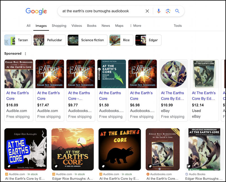Click the $9.77 At the Earths Core title
Viewport: 226px width, 182px height.
[79, 96]
